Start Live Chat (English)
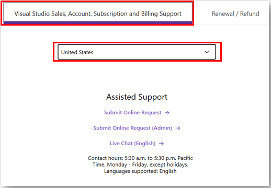Screen dimensions: 271x188 tap(137, 143)
